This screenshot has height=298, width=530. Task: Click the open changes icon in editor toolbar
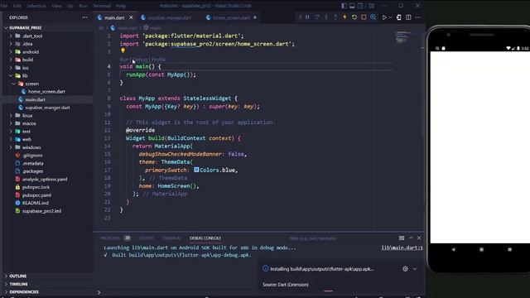pos(399,17)
